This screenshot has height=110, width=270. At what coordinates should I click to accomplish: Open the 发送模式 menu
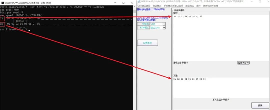pyautogui.click(x=157, y=6)
